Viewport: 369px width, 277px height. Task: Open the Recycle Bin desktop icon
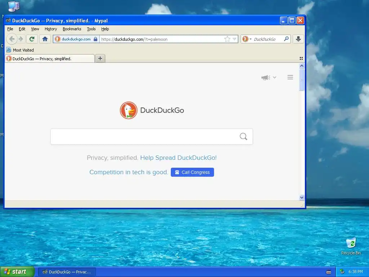coord(351,247)
